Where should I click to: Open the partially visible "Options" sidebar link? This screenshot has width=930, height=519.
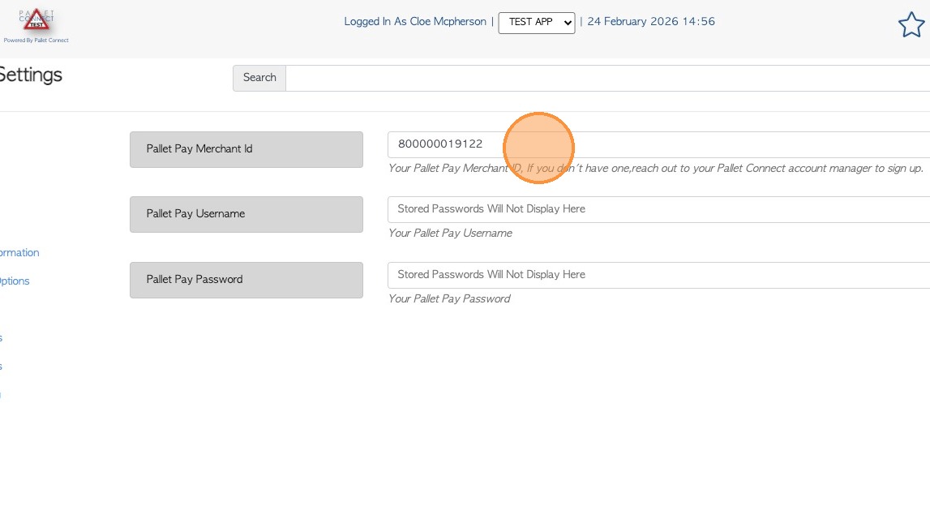tap(15, 281)
